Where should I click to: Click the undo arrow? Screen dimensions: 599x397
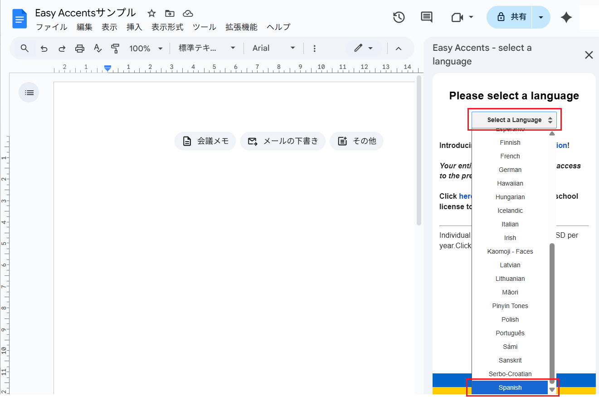coord(44,48)
